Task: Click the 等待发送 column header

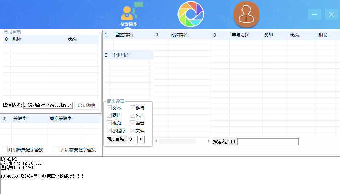Action: click(x=240, y=35)
